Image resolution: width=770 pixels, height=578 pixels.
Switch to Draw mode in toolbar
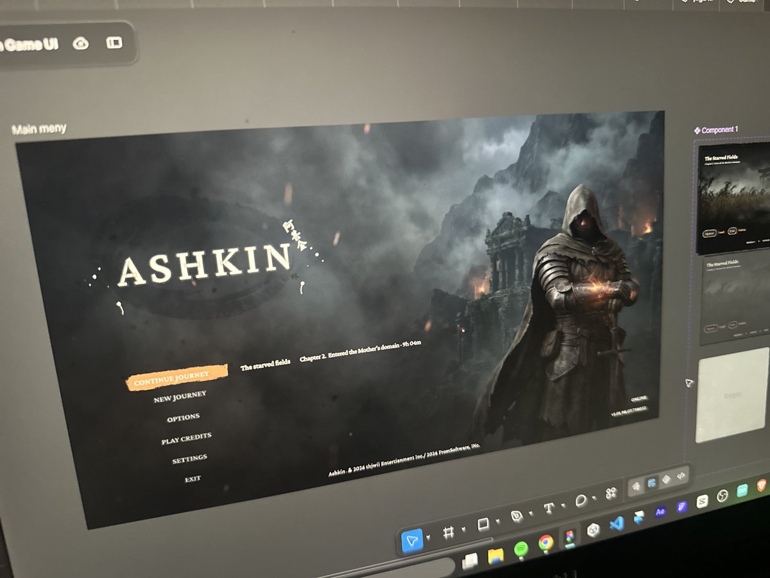(x=637, y=486)
